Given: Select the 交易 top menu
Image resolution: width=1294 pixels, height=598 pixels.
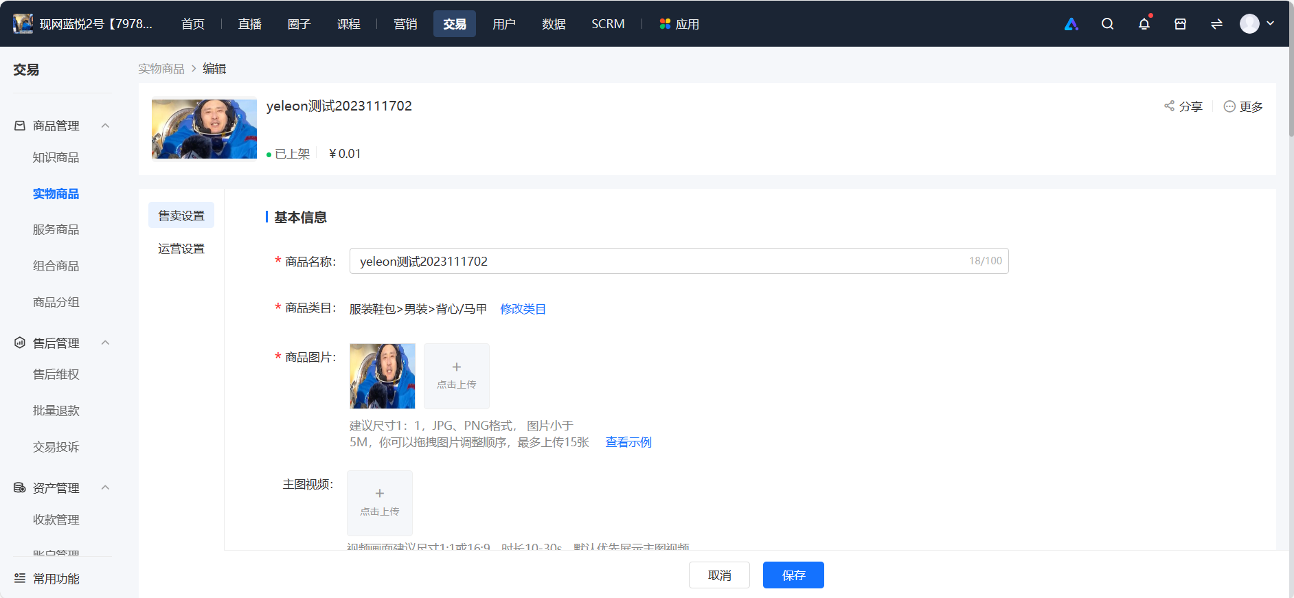Looking at the screenshot, I should point(455,24).
